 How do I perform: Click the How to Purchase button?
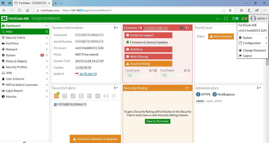(x=158, y=121)
